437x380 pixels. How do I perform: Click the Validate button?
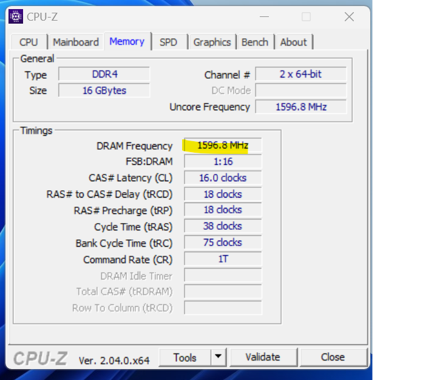tap(263, 357)
